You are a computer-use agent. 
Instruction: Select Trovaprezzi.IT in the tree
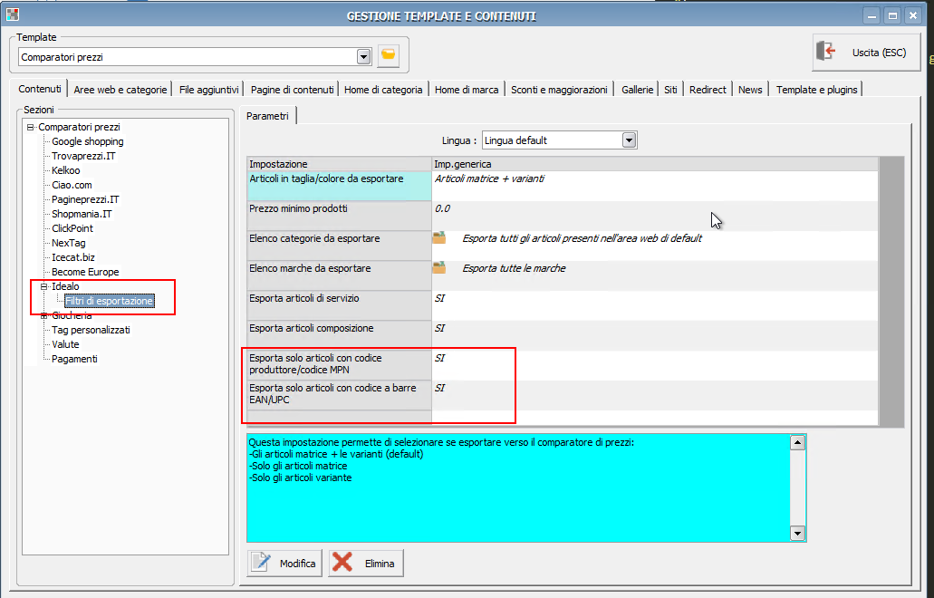coord(83,156)
